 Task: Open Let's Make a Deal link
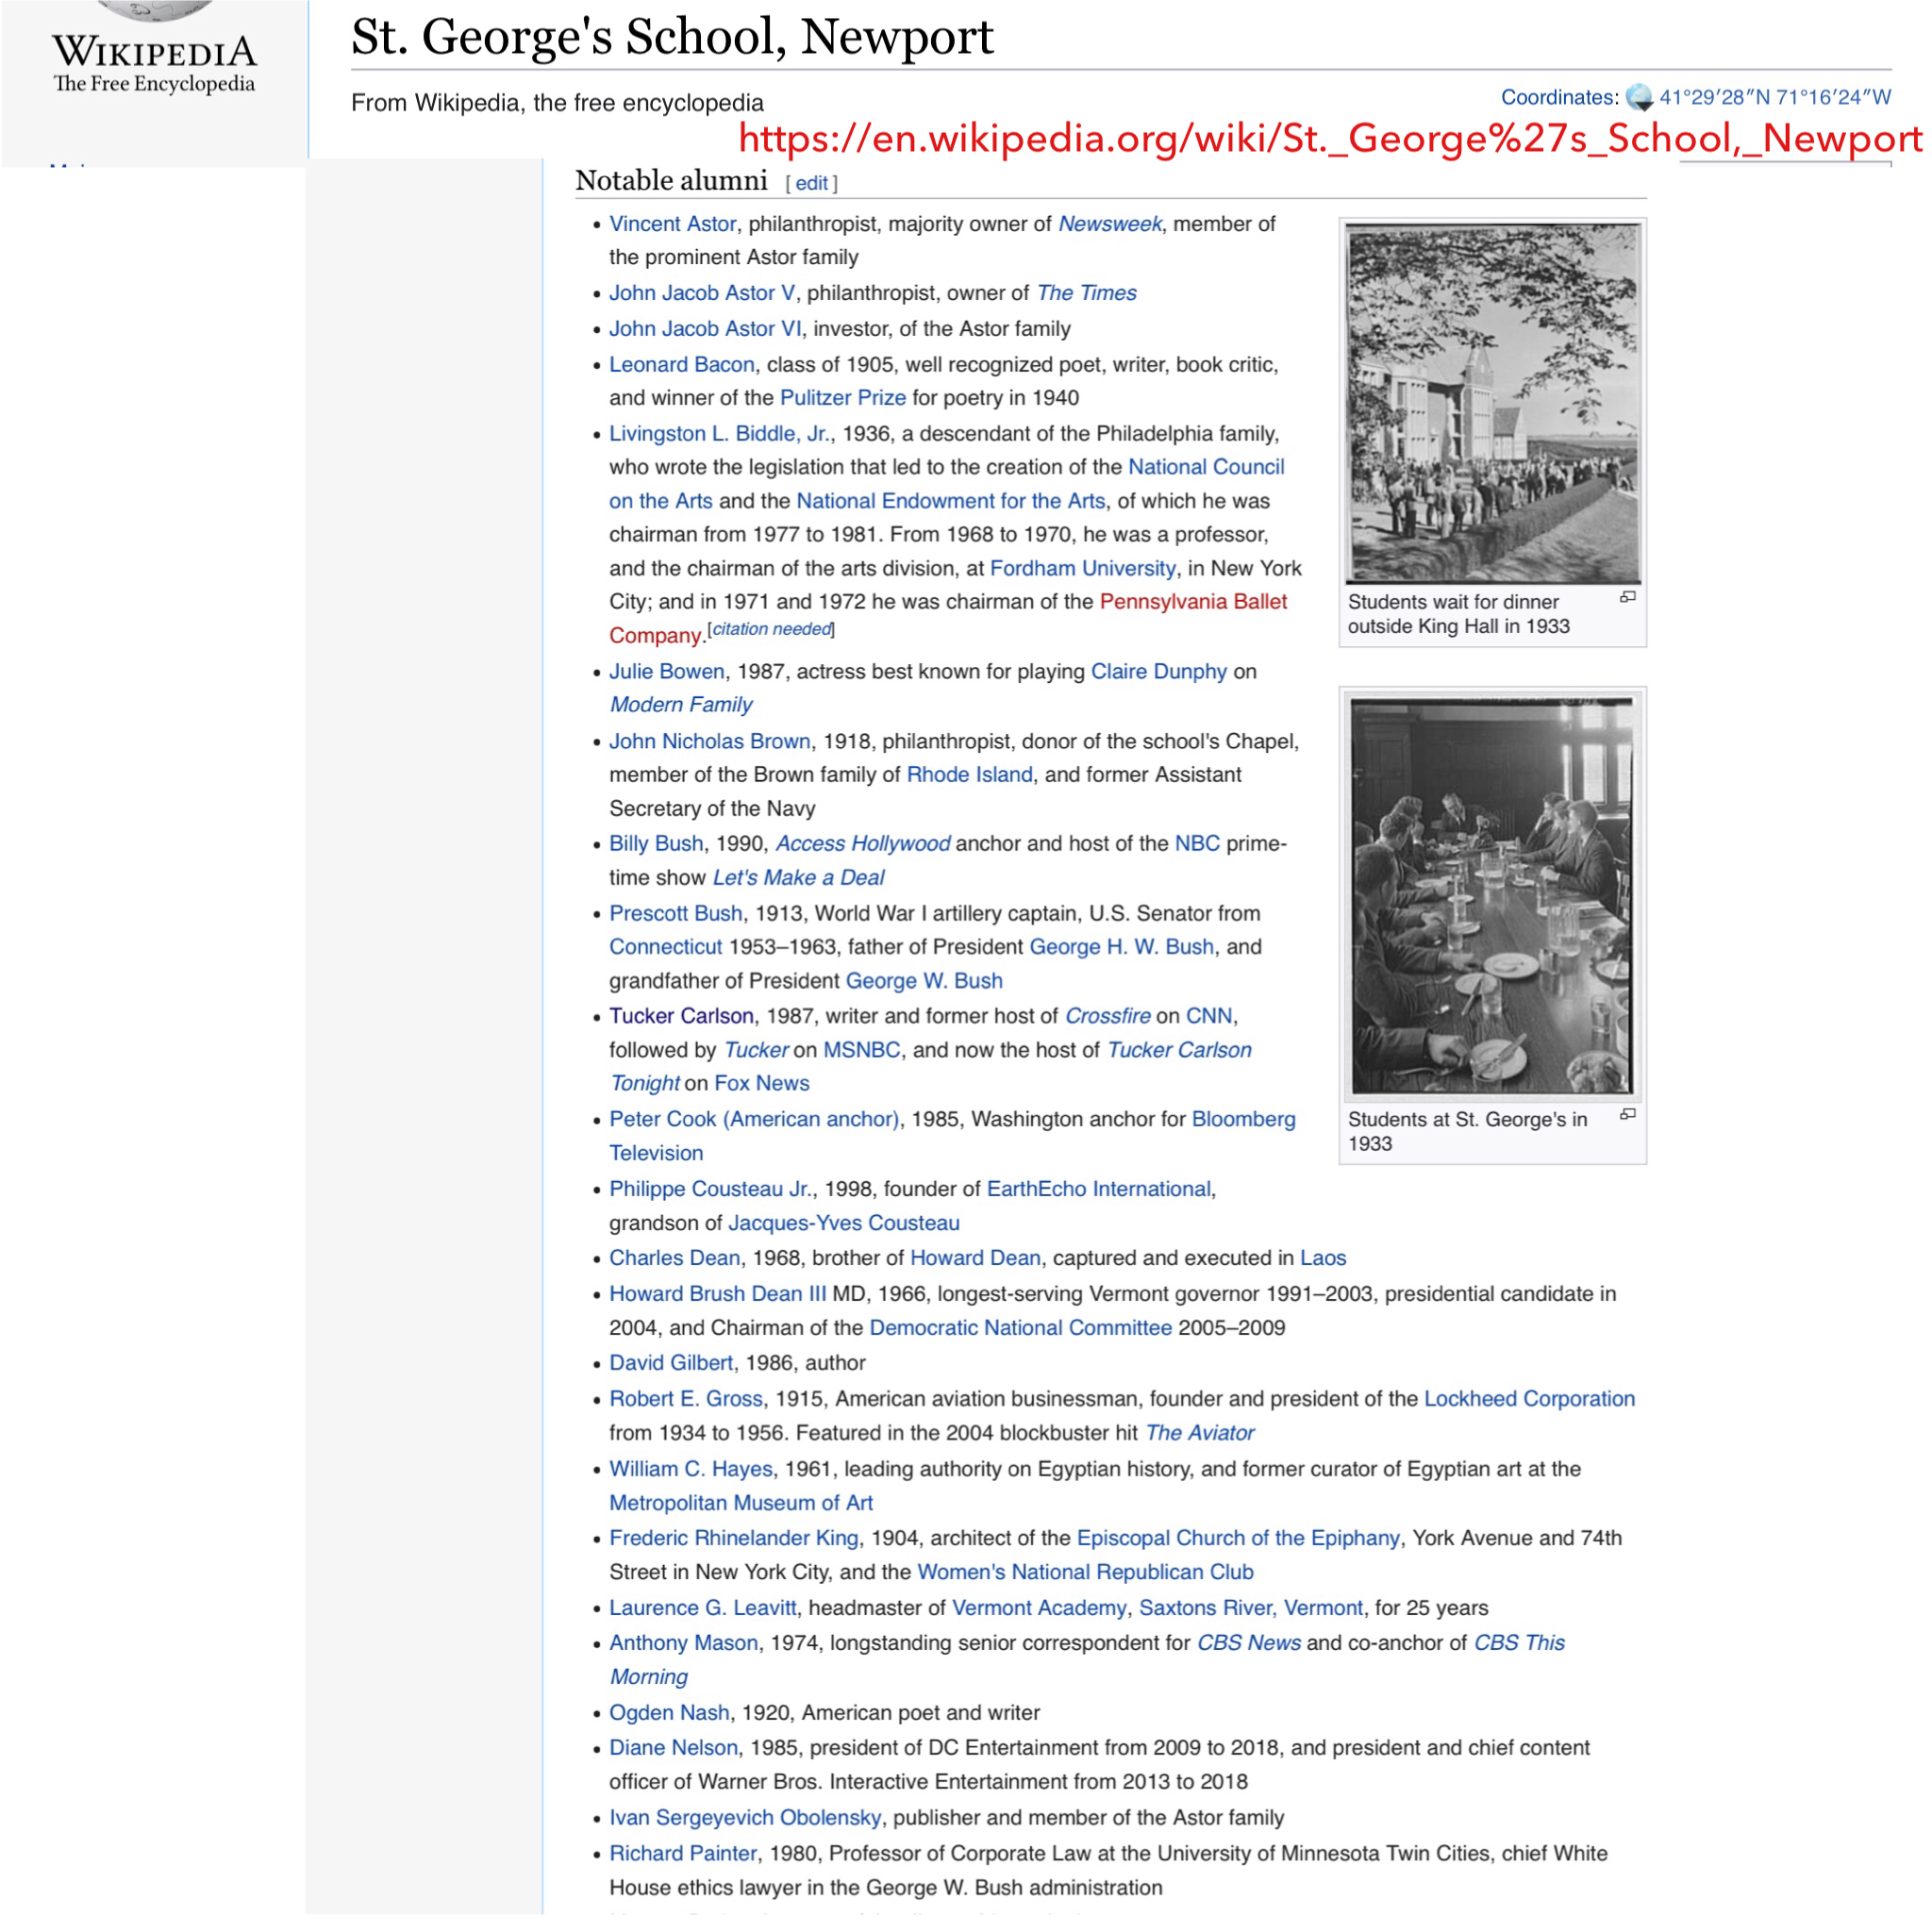click(x=799, y=878)
